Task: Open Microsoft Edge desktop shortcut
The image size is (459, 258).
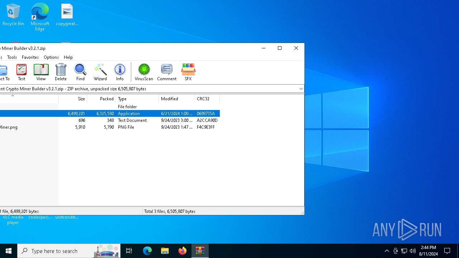Action: point(40,17)
